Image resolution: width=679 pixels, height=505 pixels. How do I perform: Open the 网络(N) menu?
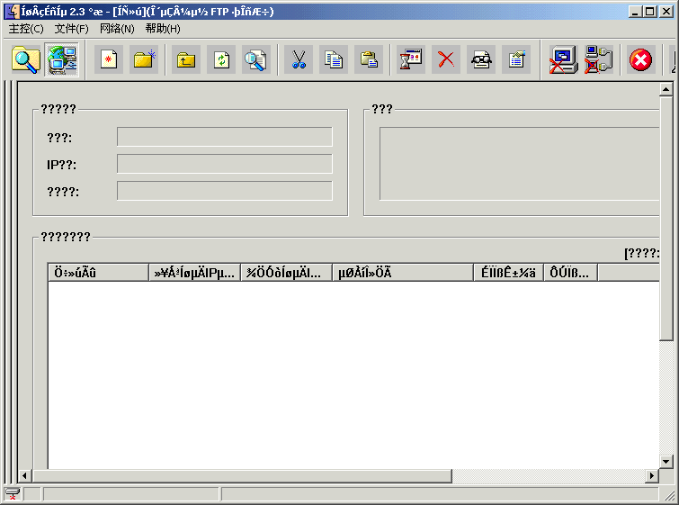click(x=117, y=29)
